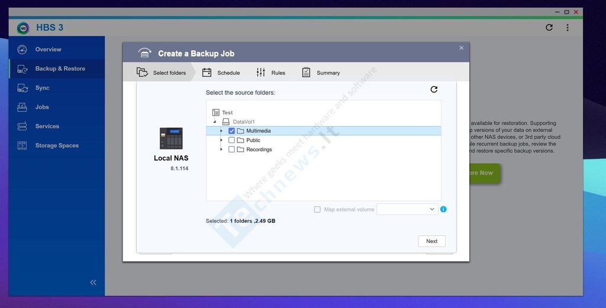Select the Multimedia folder row

pos(324,131)
